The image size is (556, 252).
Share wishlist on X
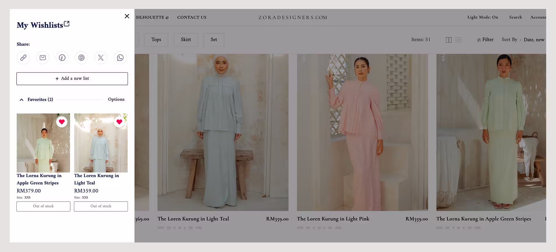point(101,58)
